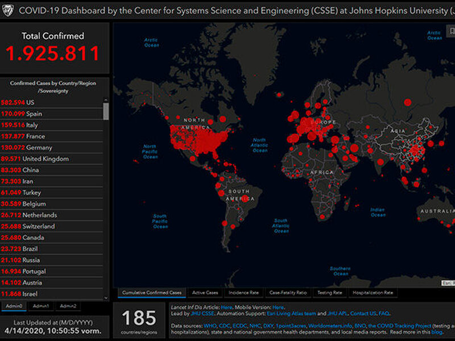Screen dimensions: 455x341
Task: Select the US row with 582.594 cases
Action: tap(52, 102)
